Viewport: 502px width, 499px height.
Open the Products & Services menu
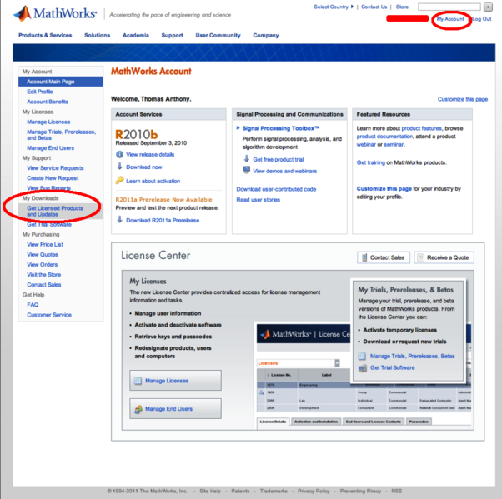click(45, 36)
